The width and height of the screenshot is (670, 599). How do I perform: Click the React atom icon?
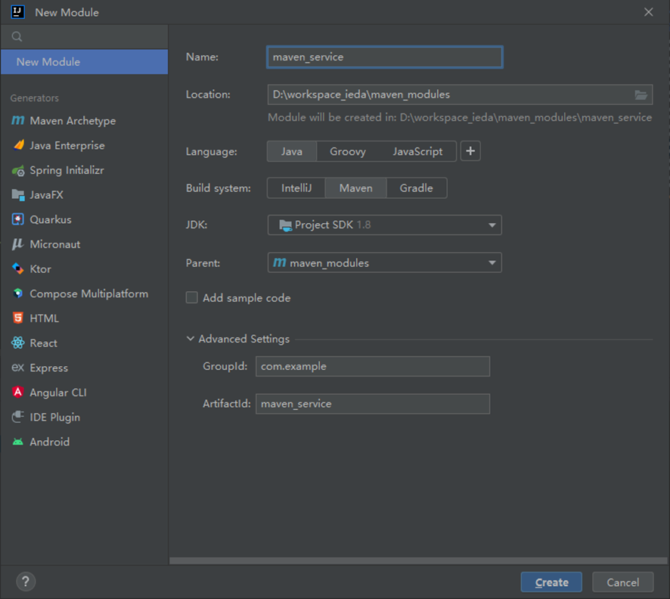tap(18, 343)
